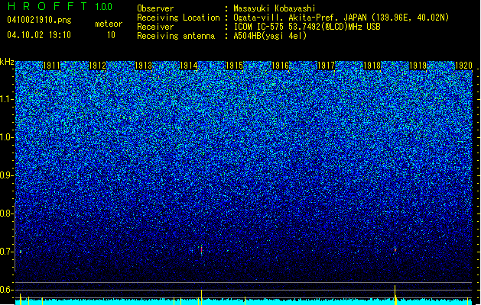Select the filename 0410021910.png

[39, 20]
